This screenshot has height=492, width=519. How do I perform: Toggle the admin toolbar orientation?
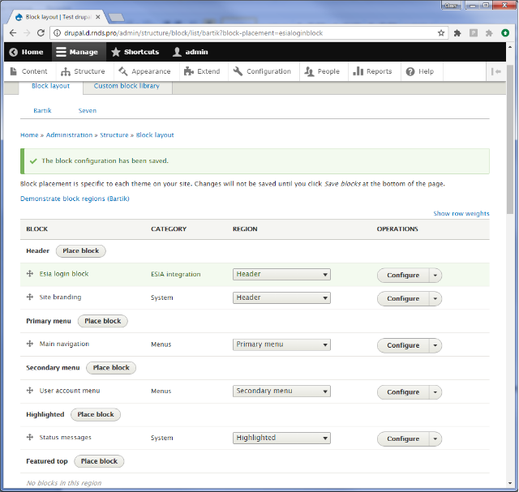pos(496,71)
